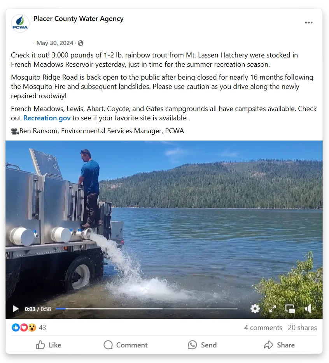This screenshot has height=363, width=329.
Task: Send the post via WhatsApp button
Action: pos(202,345)
